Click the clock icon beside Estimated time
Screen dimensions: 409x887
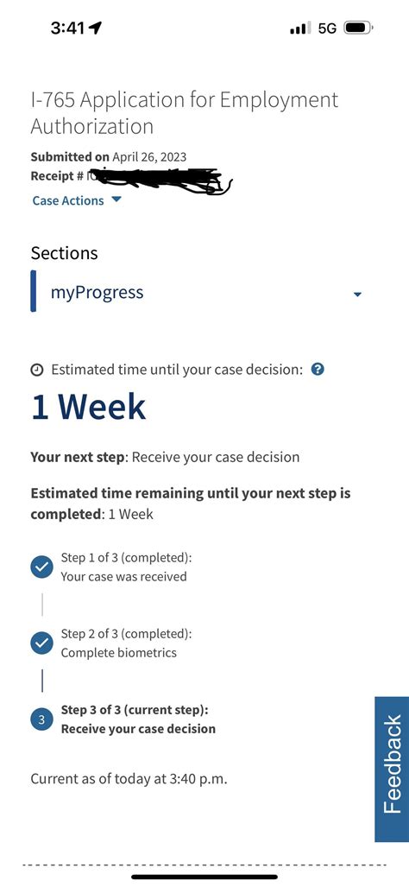coord(37,371)
